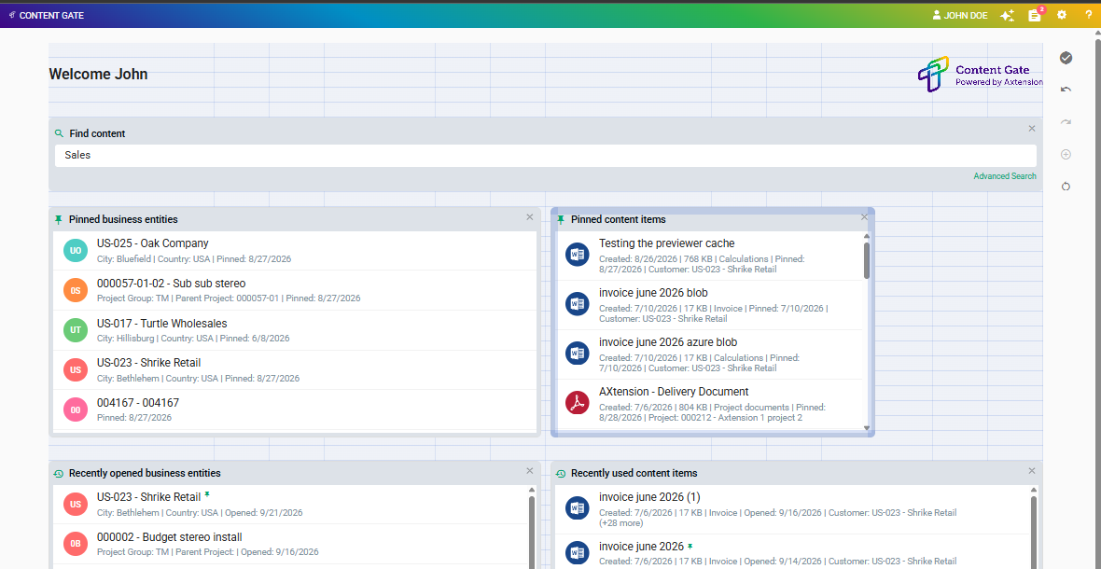Click Word icon of invoice june 2026 (1)
The height and width of the screenshot is (569, 1101).
point(578,508)
